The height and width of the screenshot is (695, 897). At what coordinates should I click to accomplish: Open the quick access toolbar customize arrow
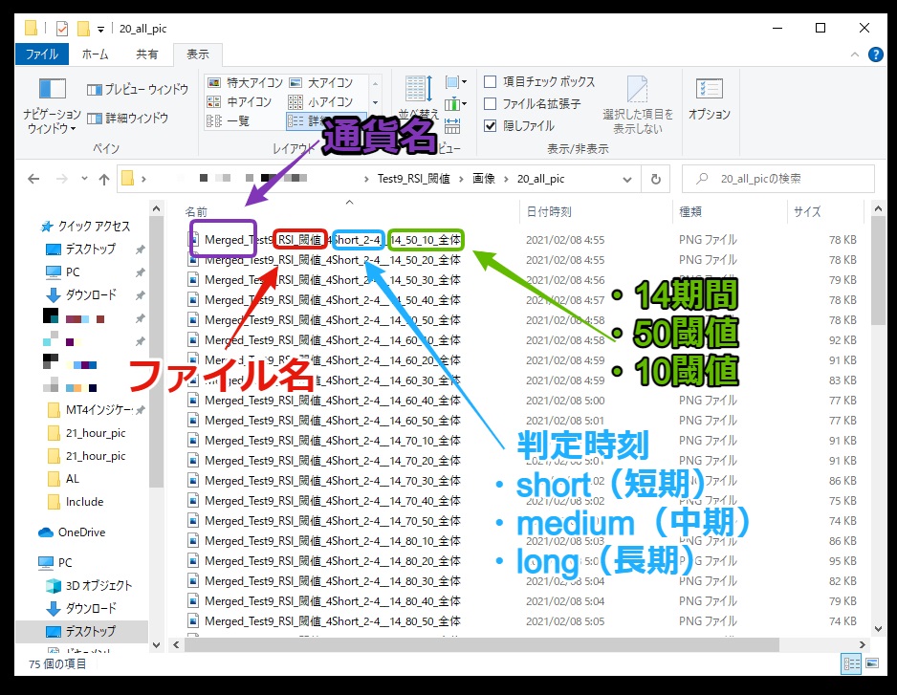(100, 30)
